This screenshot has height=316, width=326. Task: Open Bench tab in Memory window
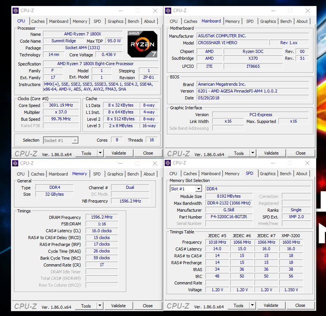pyautogui.click(x=133, y=174)
